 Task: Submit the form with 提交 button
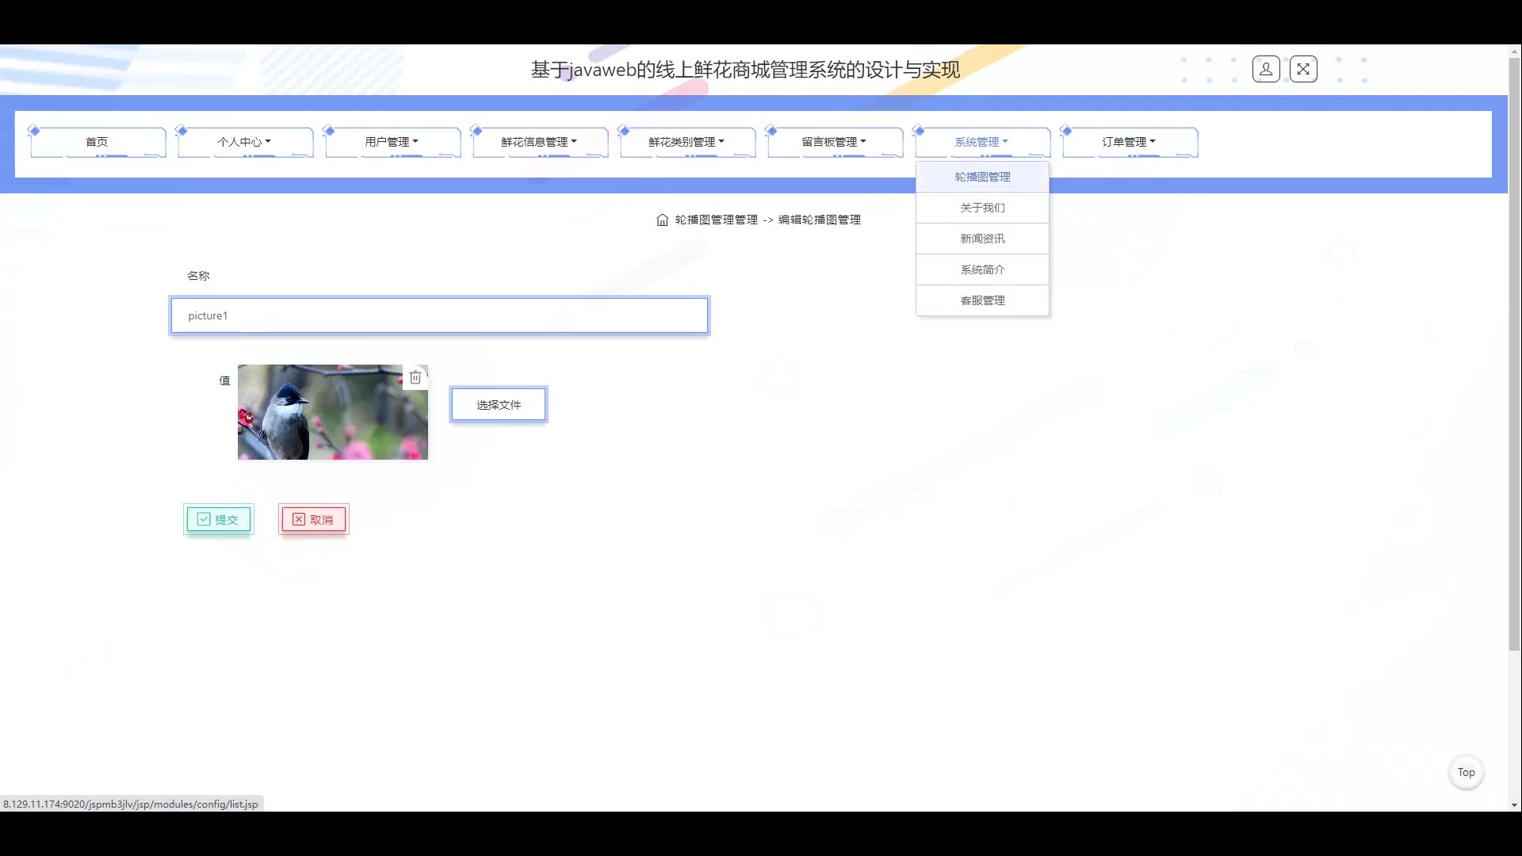pos(219,519)
